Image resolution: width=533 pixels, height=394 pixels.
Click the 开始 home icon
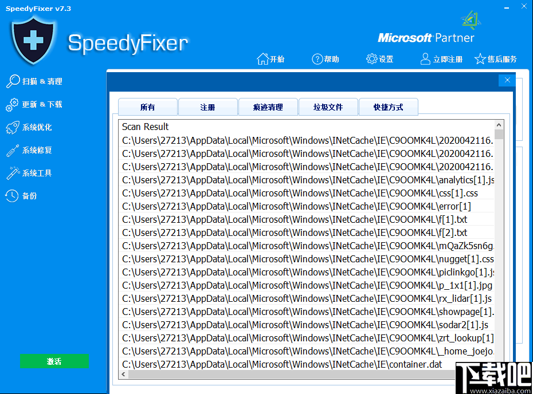pyautogui.click(x=262, y=58)
